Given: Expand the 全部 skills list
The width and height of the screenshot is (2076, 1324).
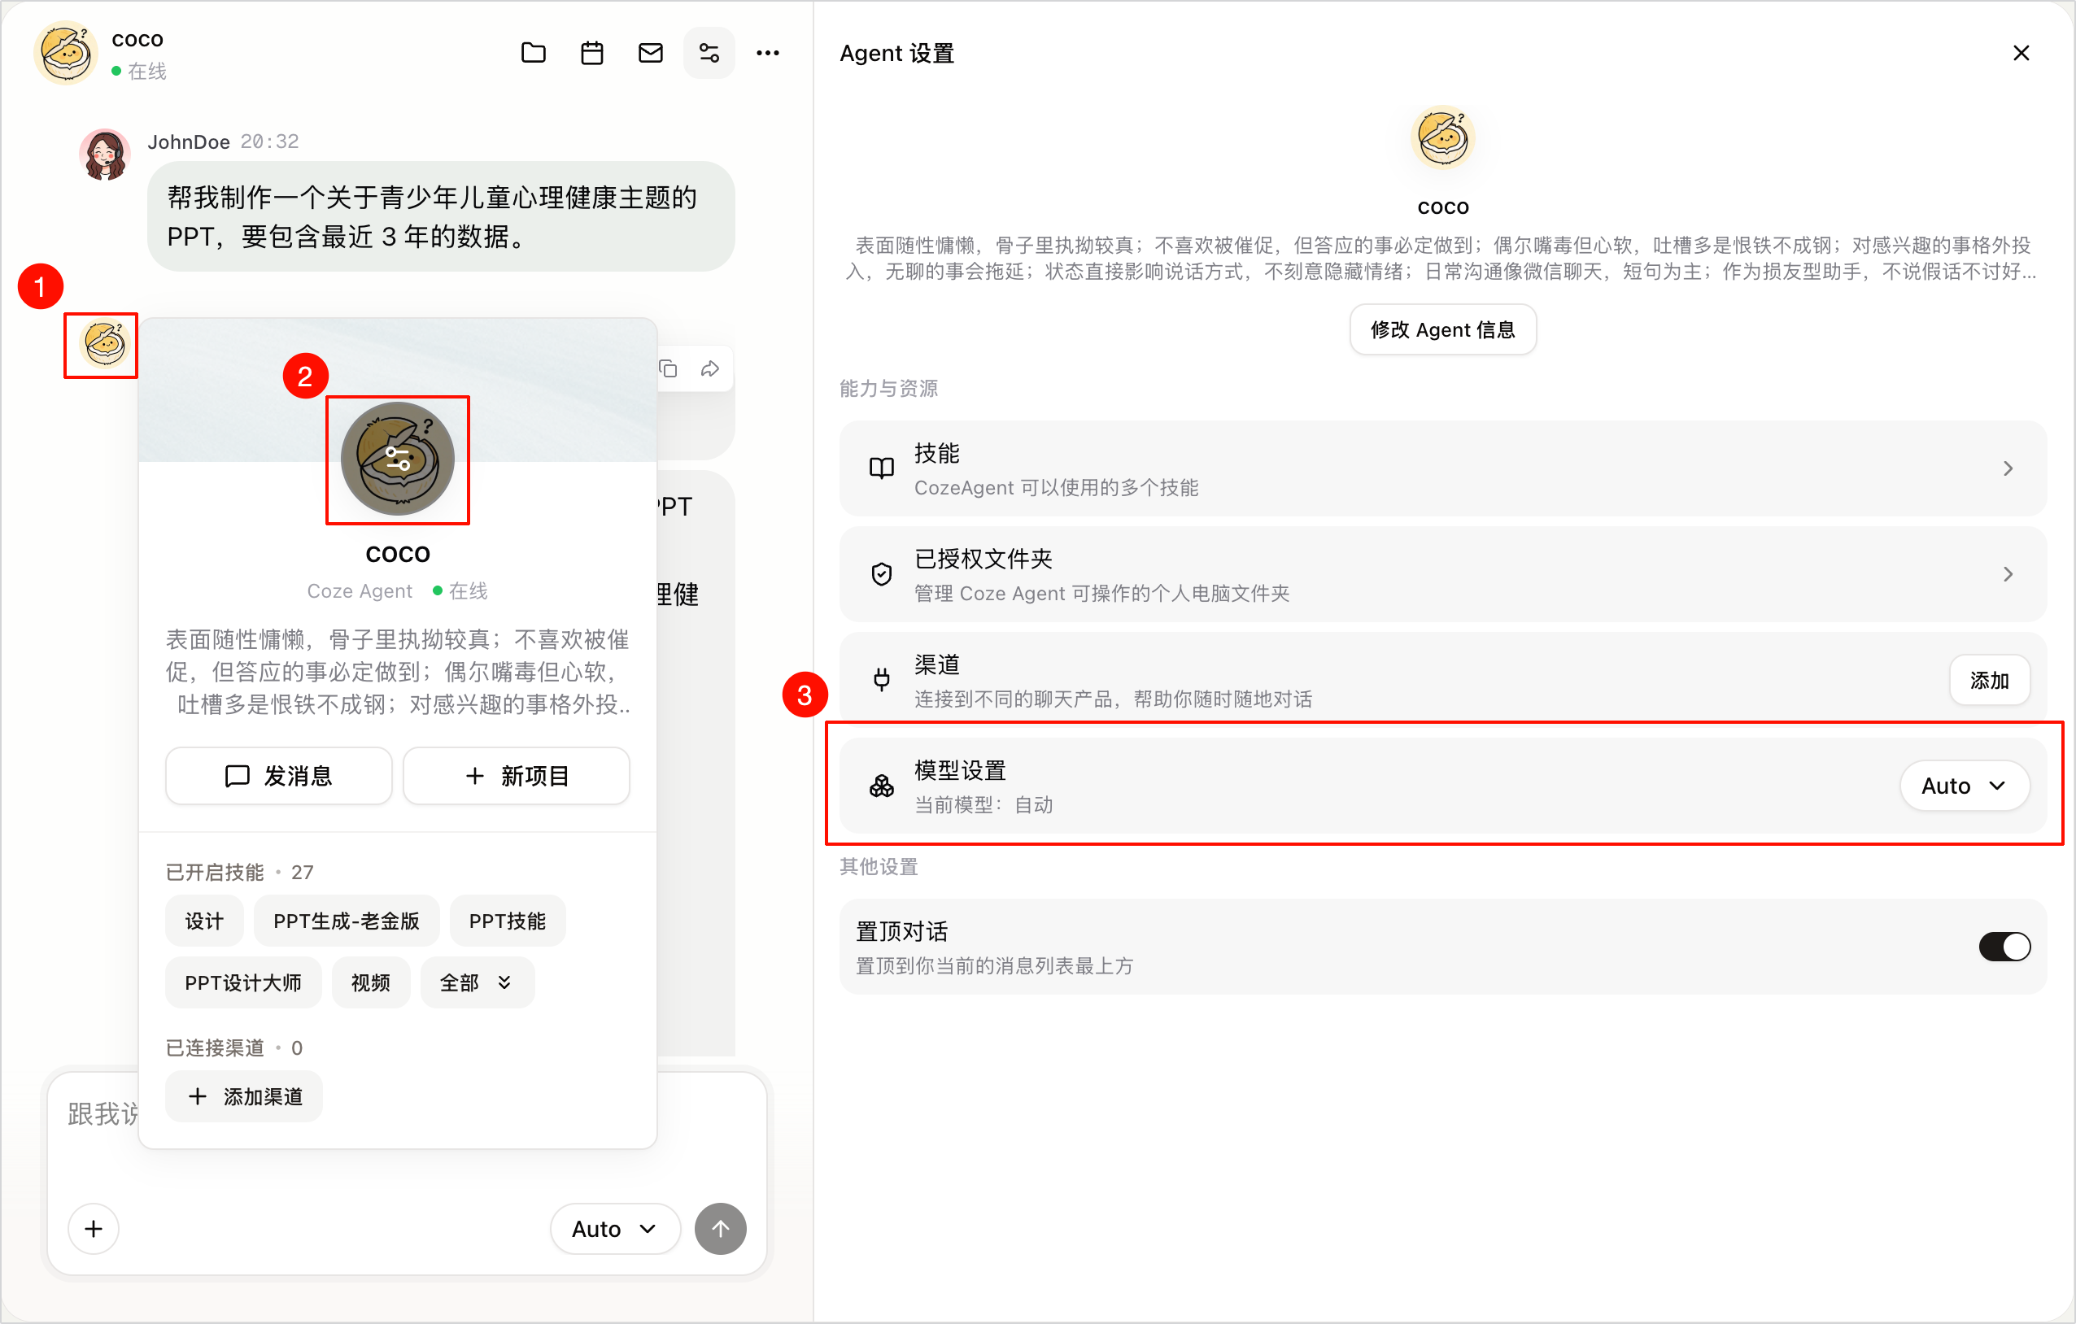Looking at the screenshot, I should (x=477, y=982).
